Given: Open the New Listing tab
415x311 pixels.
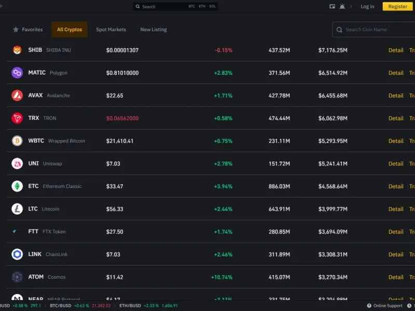Looking at the screenshot, I should pos(154,30).
